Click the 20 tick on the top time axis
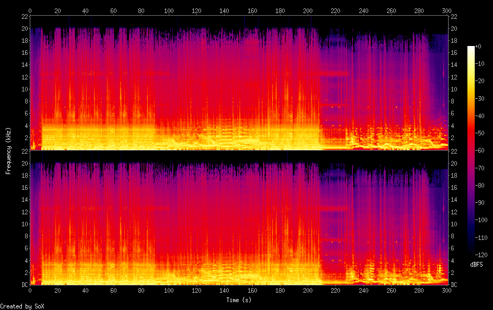This screenshot has width=493, height=310. [x=57, y=10]
